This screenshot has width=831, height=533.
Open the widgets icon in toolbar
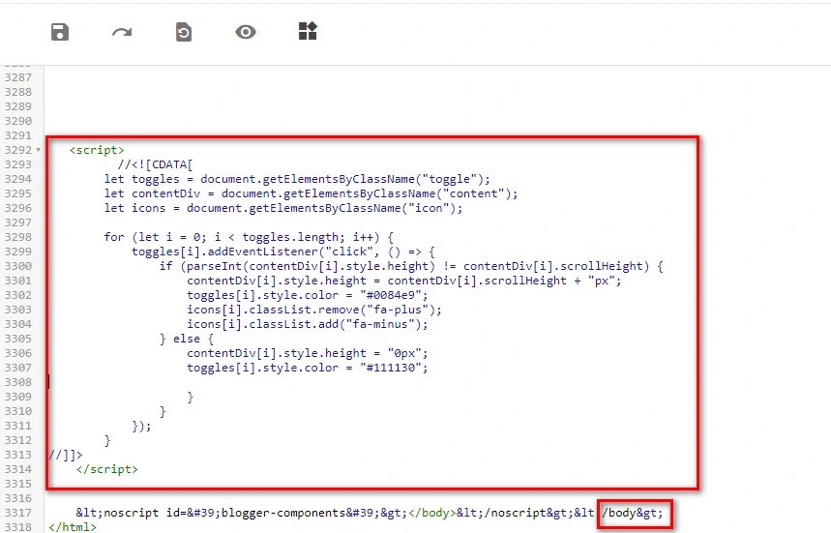(x=308, y=31)
